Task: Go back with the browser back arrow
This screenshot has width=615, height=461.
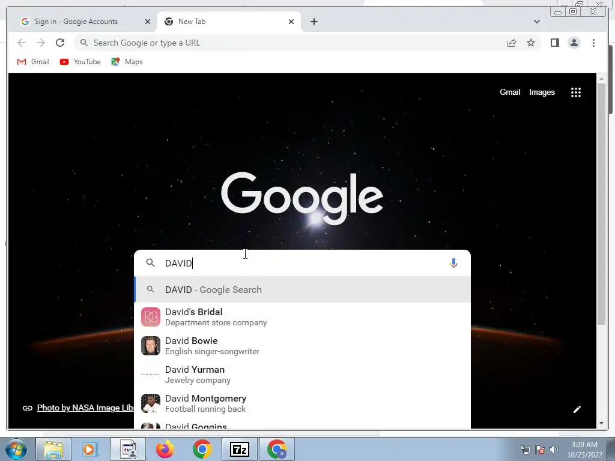Action: (x=22, y=43)
